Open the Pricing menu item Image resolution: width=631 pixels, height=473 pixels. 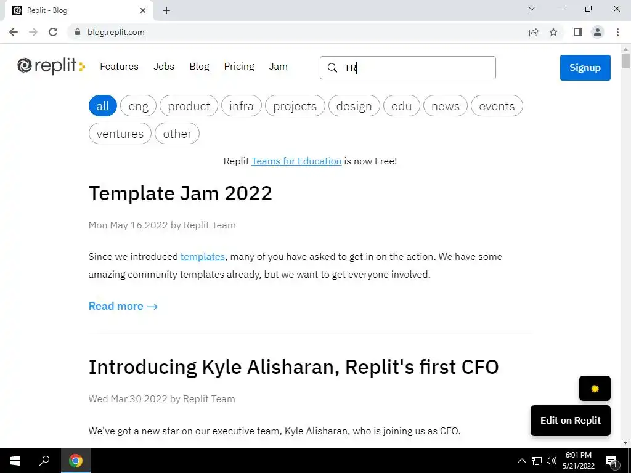[238, 67]
